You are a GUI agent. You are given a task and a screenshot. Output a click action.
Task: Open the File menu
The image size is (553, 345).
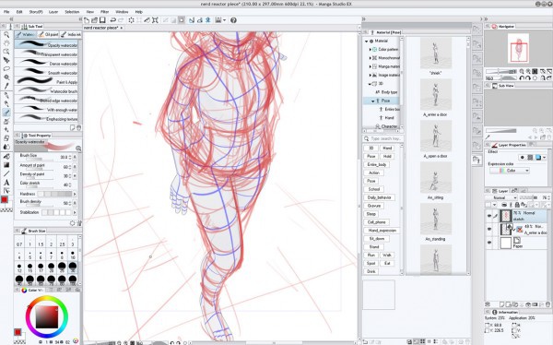point(6,12)
